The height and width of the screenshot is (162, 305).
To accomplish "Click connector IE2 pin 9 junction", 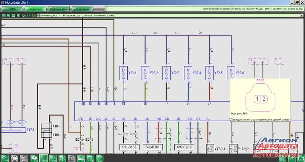I will click(80, 140).
